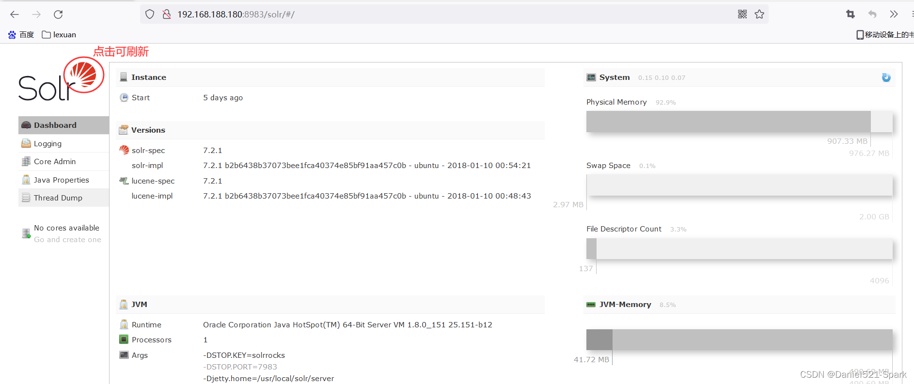Click the crop screenshot toolbar icon
Viewport: 914px width, 384px height.
[x=851, y=15]
